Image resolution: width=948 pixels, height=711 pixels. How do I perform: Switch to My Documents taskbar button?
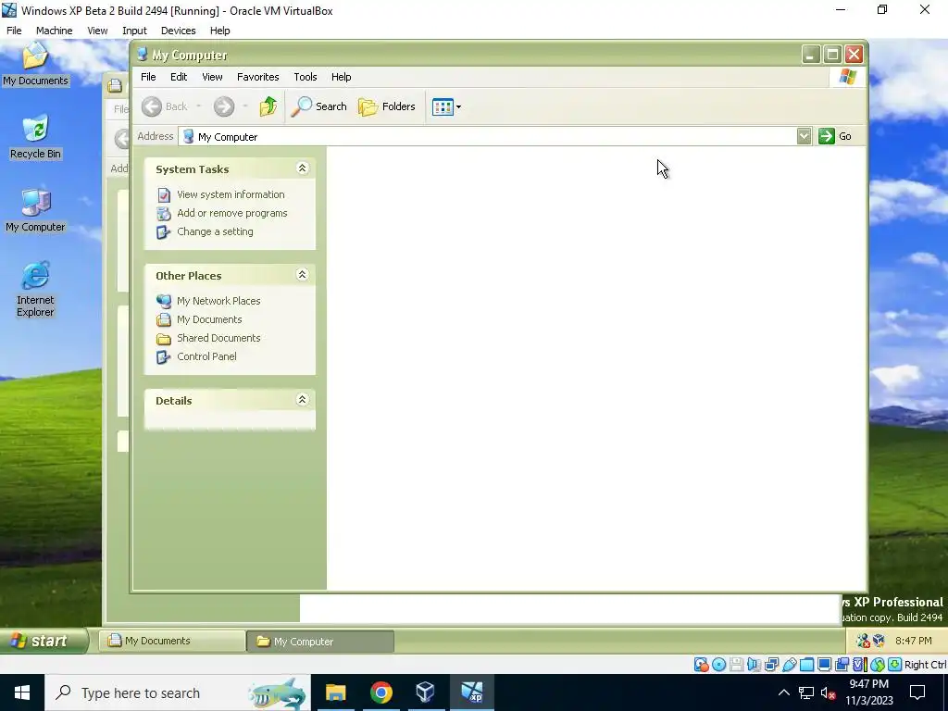click(171, 641)
